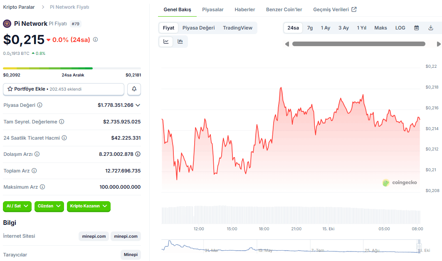This screenshot has width=442, height=261.
Task: Click the mini historical navigator chart
Action: tap(290, 246)
